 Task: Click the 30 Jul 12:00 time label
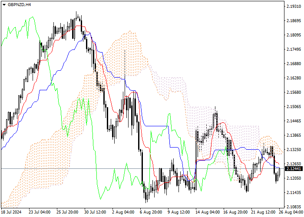pyautogui.click(x=95, y=212)
